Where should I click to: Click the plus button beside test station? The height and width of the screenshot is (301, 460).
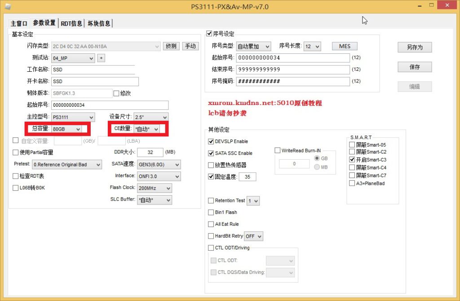(x=101, y=58)
